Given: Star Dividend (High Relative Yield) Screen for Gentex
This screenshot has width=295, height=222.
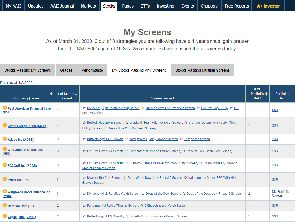Looking at the screenshot, I should (x=127, y=123).
